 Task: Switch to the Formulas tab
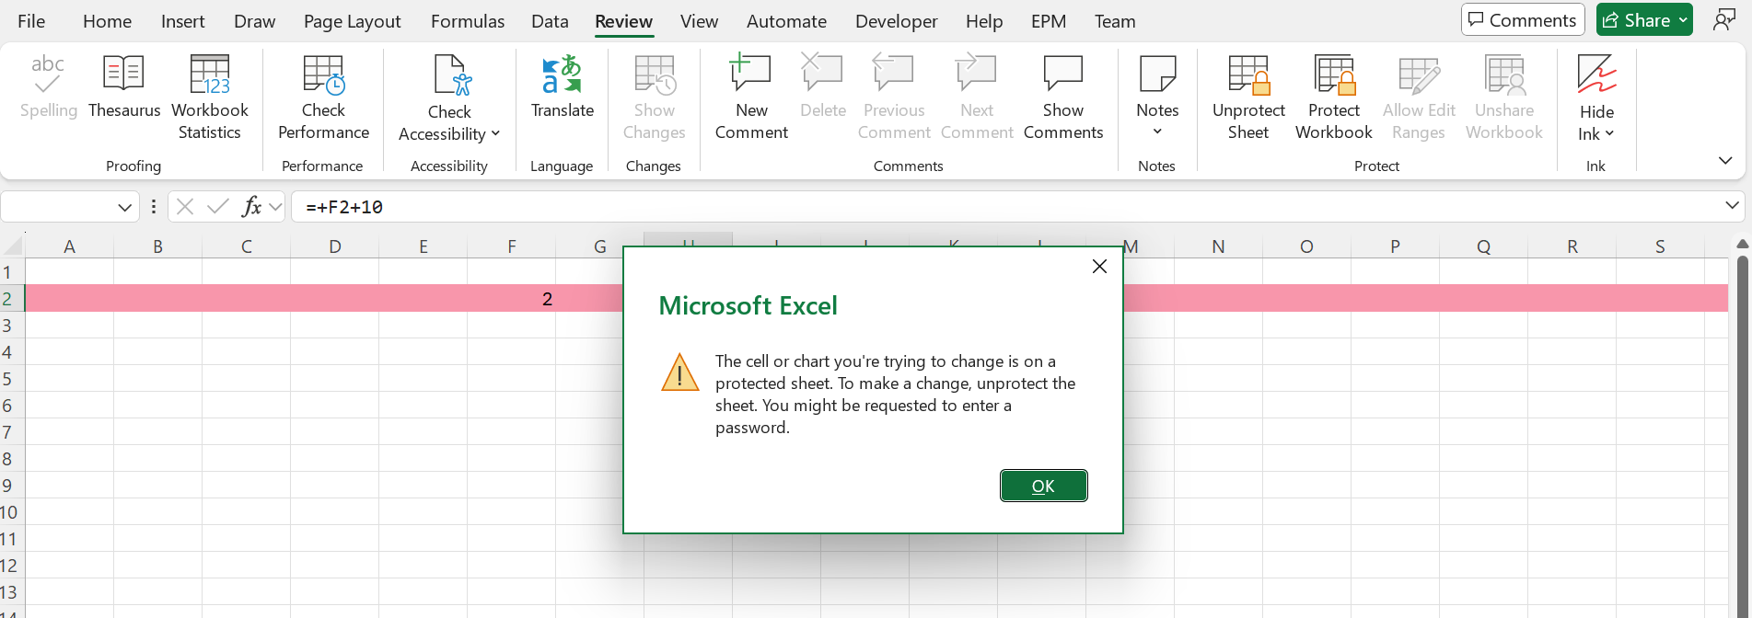tap(468, 21)
